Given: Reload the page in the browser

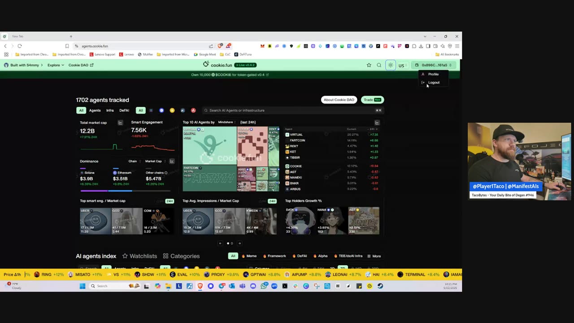Looking at the screenshot, I should pos(19,46).
